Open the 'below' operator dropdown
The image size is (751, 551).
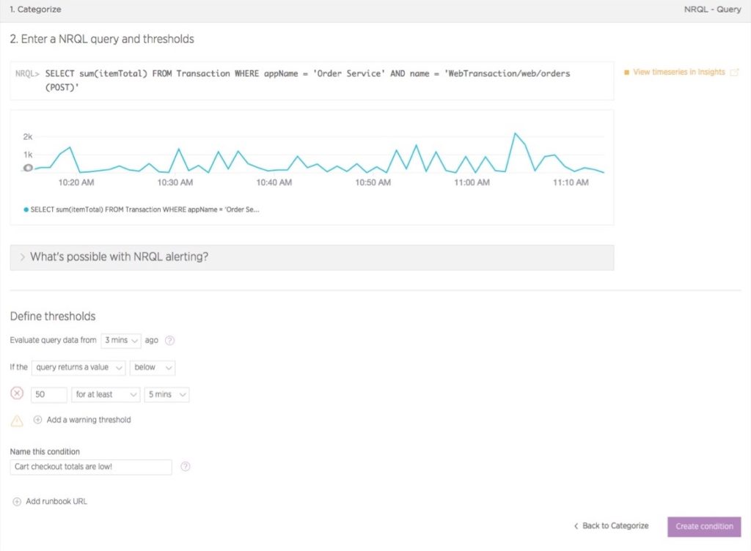(153, 367)
